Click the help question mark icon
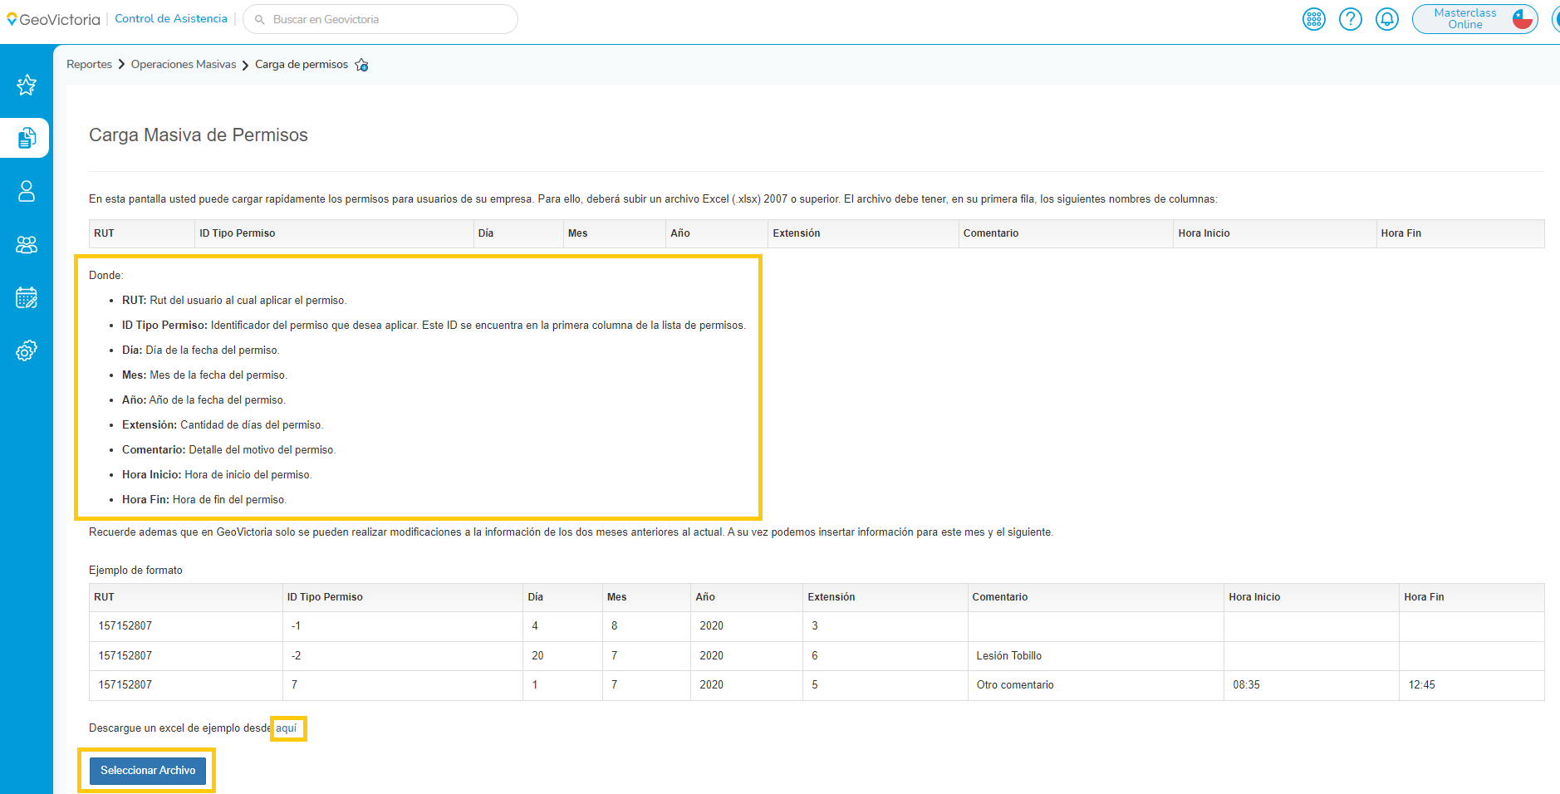This screenshot has height=794, width=1560. click(x=1351, y=19)
